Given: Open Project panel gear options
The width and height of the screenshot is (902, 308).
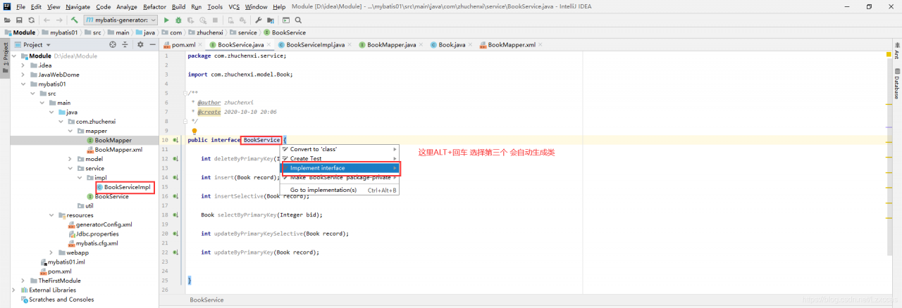Looking at the screenshot, I should pos(140,44).
